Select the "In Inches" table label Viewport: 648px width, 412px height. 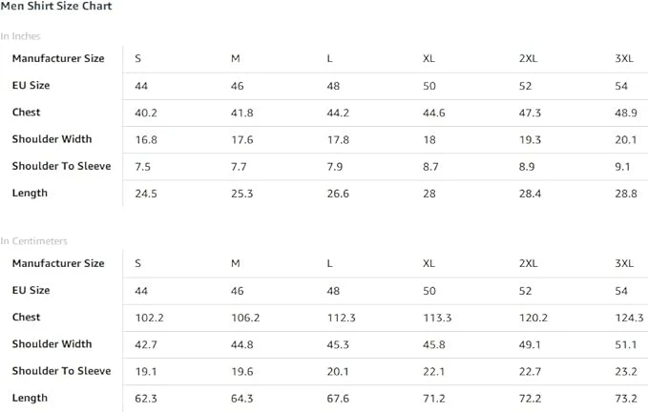pos(20,36)
